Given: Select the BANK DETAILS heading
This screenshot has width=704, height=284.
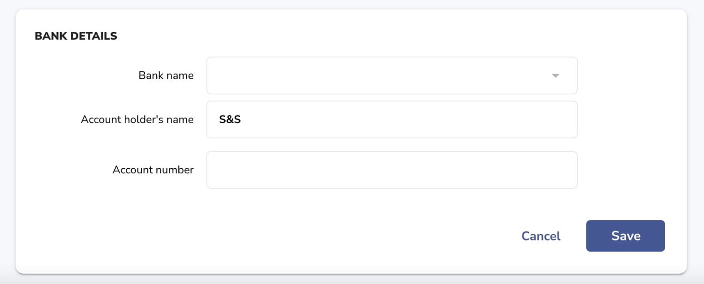Looking at the screenshot, I should (76, 36).
